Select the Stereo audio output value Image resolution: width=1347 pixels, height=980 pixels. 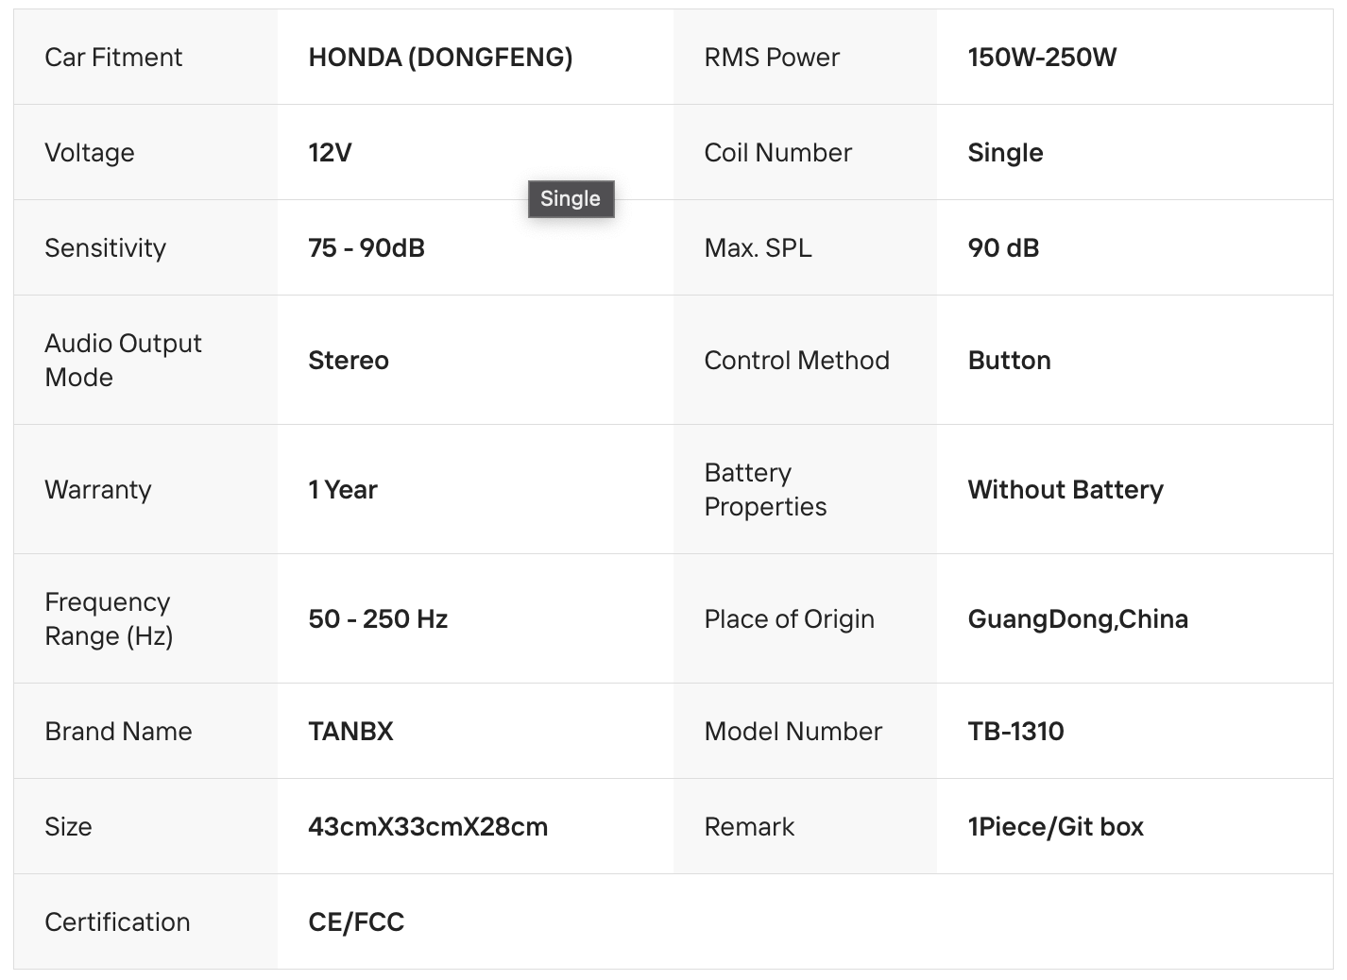pyautogui.click(x=349, y=361)
